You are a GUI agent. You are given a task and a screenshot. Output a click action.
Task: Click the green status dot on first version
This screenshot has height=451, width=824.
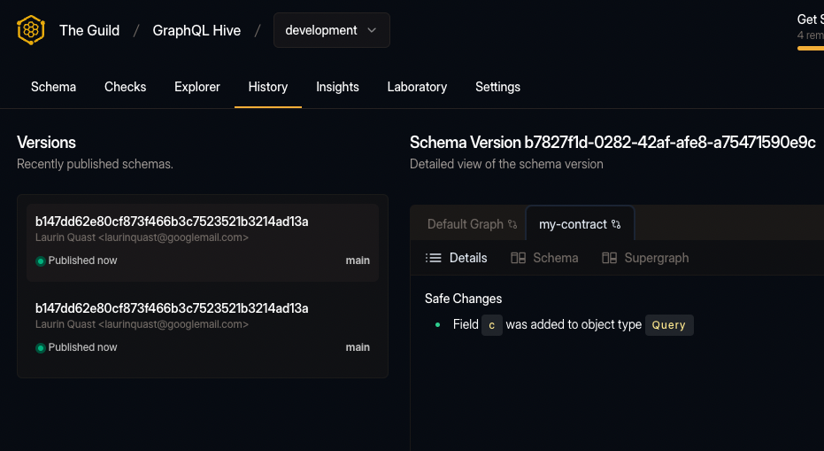(x=41, y=261)
